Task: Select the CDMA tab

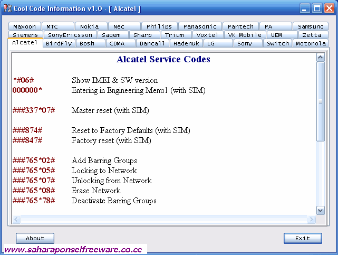Action: pos(121,43)
